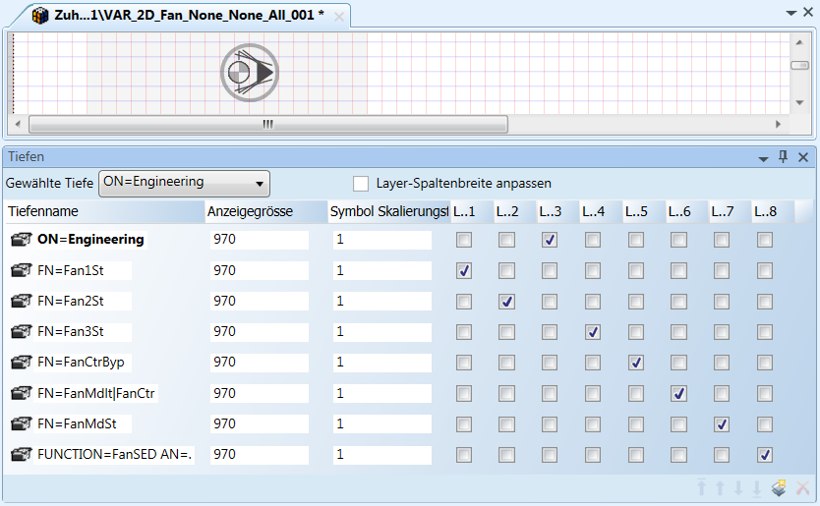Open the Gewählte Tiefe dropdown
Image resolution: width=820 pixels, height=506 pixels.
[260, 184]
